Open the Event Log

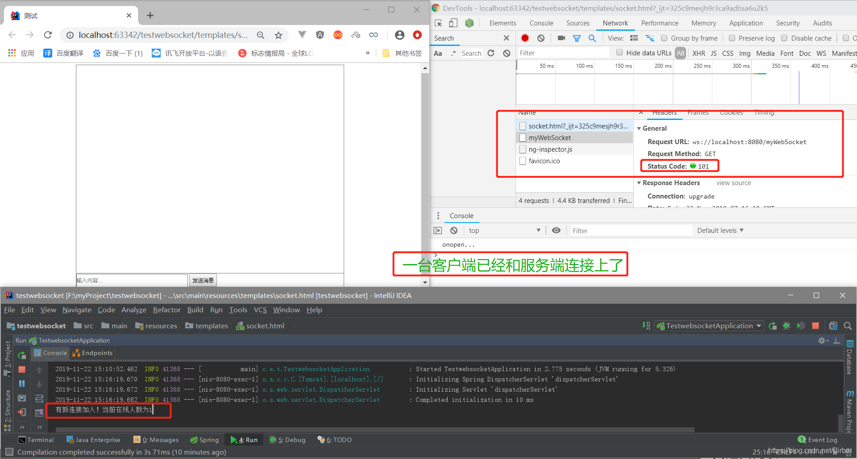(x=817, y=439)
